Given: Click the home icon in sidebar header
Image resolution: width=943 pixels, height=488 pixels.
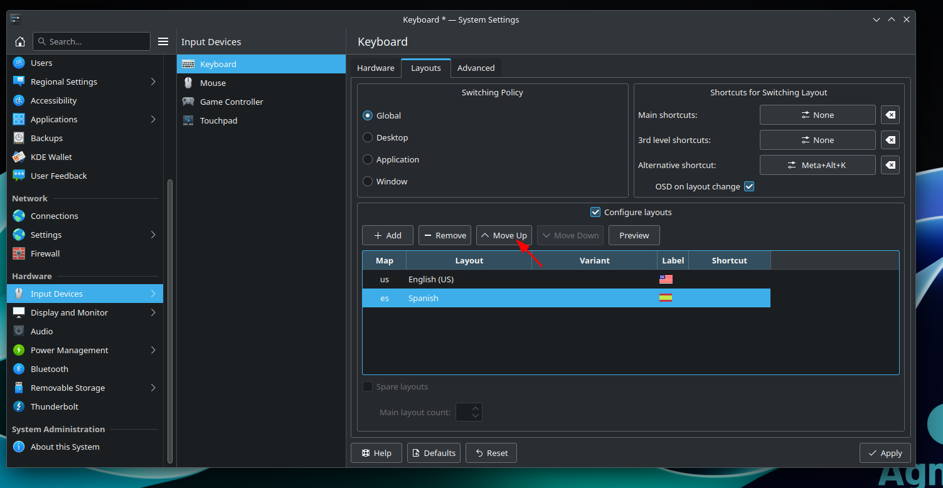Looking at the screenshot, I should pyautogui.click(x=20, y=41).
